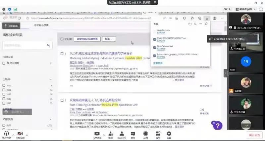Open the 变桨距四旋翼无人飞行器 result title
This screenshot has height=141, width=265.
point(95,100)
